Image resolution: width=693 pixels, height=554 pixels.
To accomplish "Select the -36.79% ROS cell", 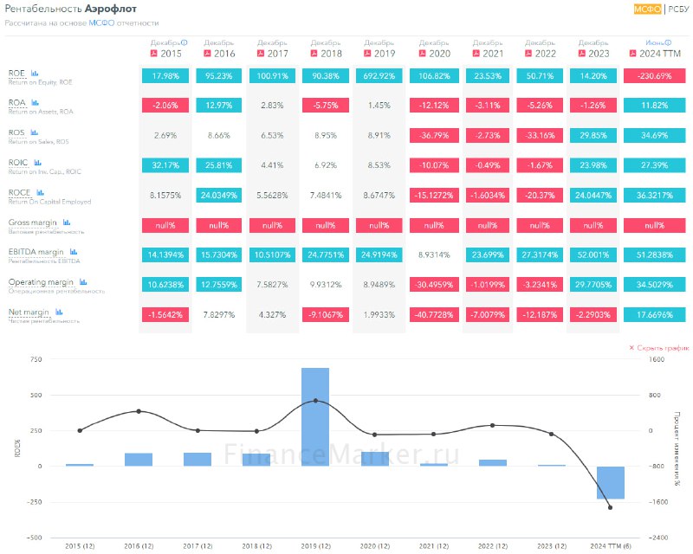I will tap(434, 135).
